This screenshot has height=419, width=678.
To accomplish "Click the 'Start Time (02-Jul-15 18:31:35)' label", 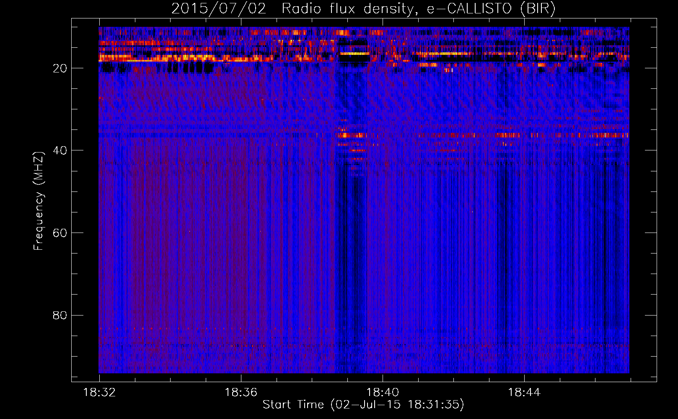I will [x=363, y=405].
